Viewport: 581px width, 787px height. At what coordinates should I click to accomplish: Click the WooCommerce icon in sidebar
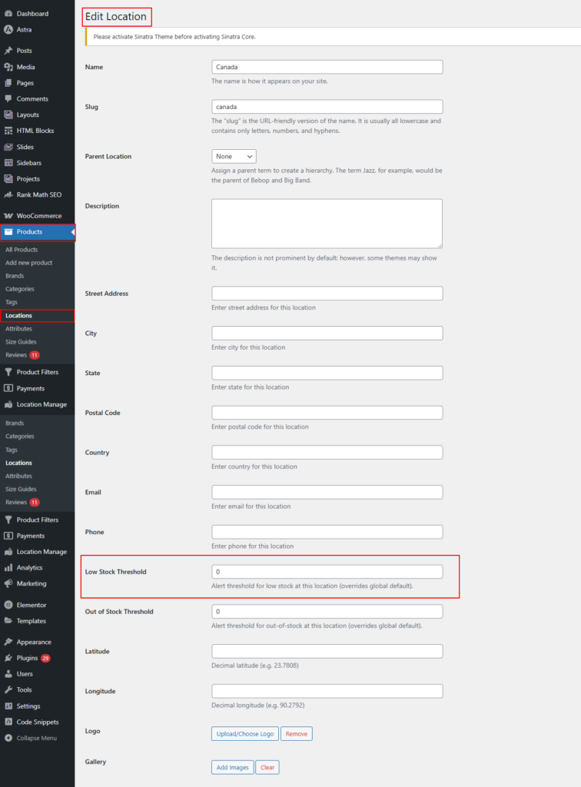pyautogui.click(x=8, y=216)
